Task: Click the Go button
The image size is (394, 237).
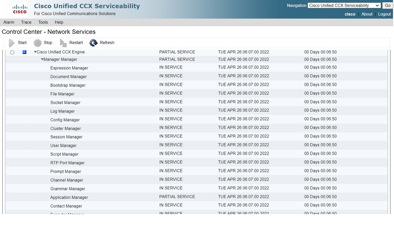Action: click(x=387, y=6)
